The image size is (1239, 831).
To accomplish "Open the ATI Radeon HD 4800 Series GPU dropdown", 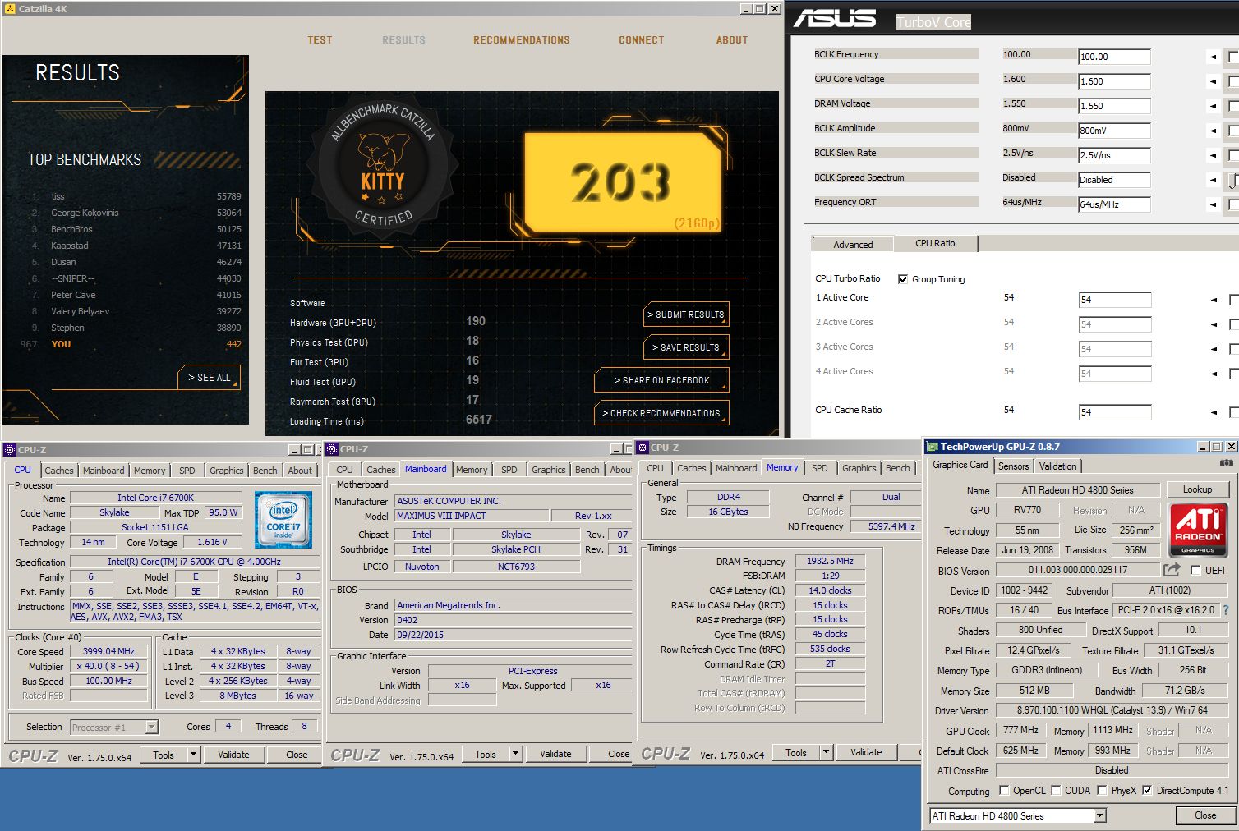I will click(x=1099, y=815).
